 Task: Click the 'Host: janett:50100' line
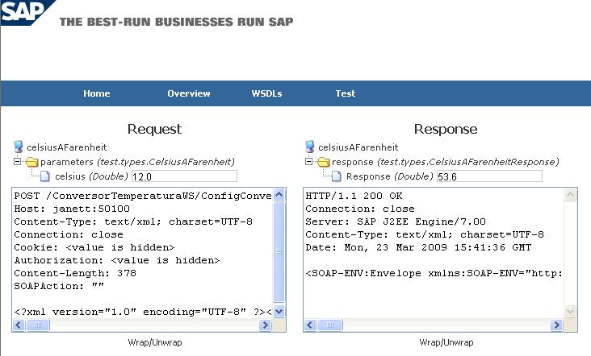coord(72,209)
